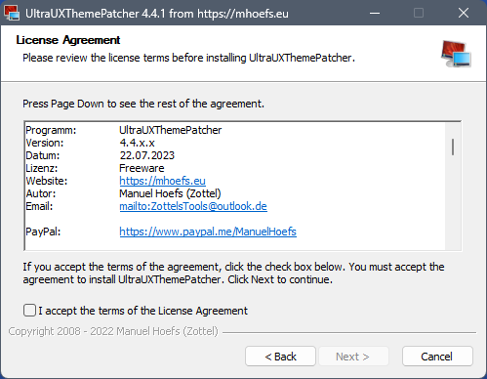Image resolution: width=487 pixels, height=379 pixels.
Task: Open the PayPal ManuelHoefs donation link
Action: pos(208,232)
